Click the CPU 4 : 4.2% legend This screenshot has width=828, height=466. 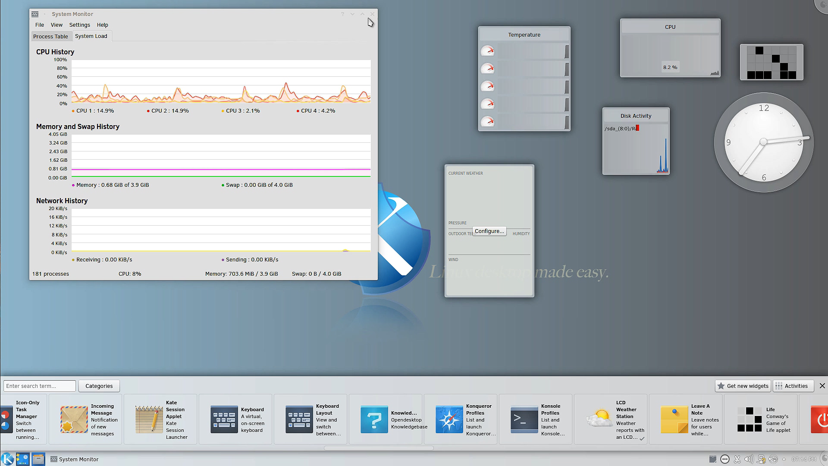tap(316, 111)
